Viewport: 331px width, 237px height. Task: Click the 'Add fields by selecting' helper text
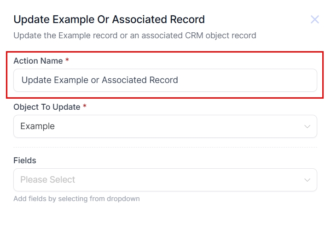[76, 199]
